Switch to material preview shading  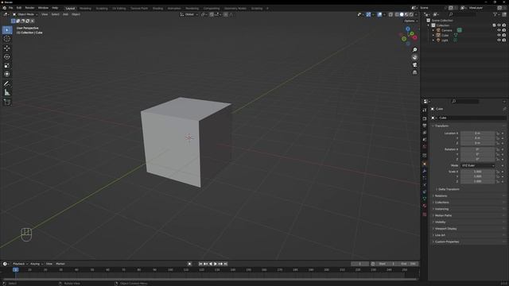click(x=406, y=14)
